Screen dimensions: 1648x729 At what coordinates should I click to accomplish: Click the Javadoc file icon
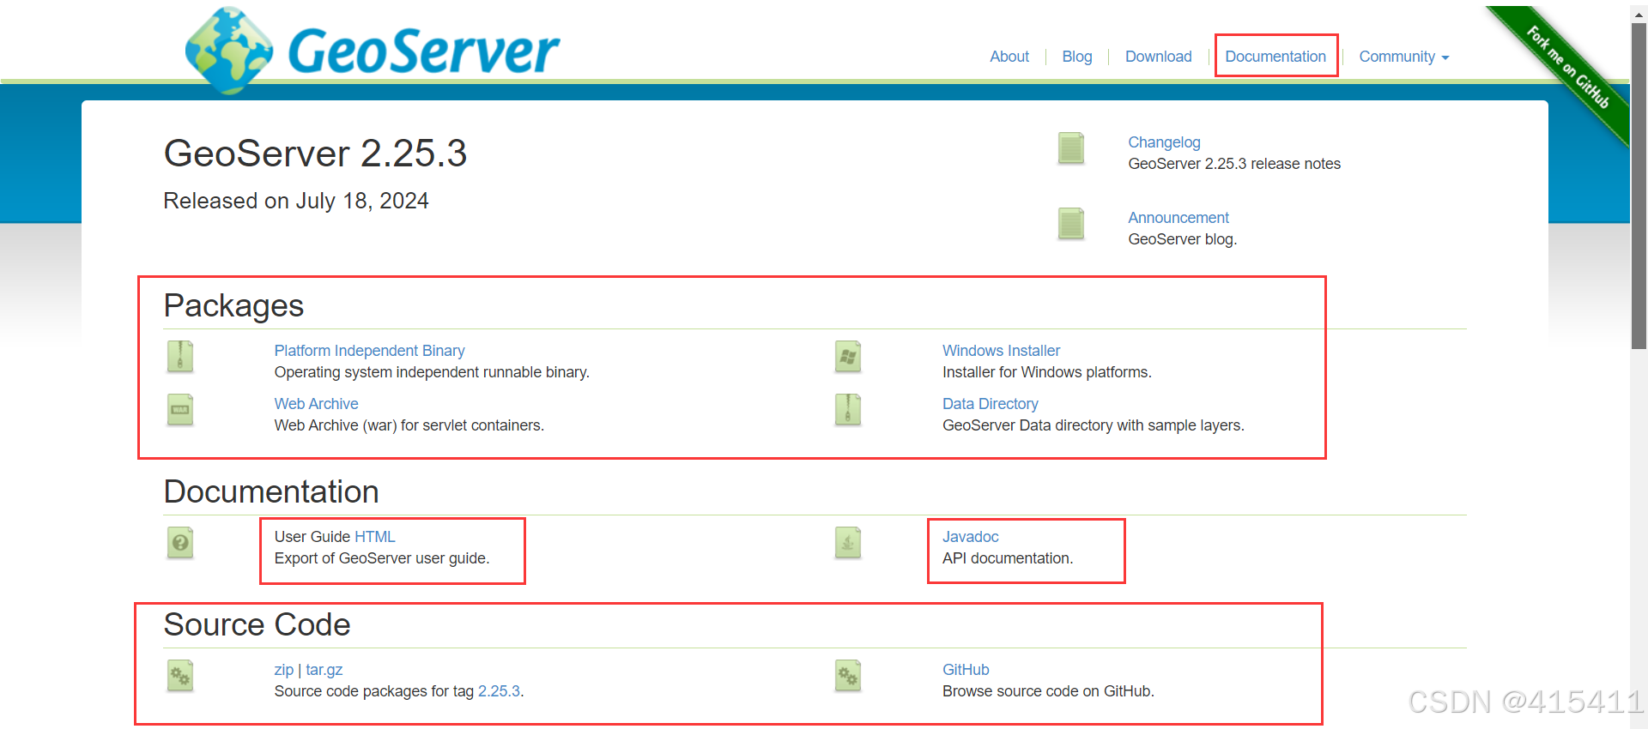tap(848, 543)
